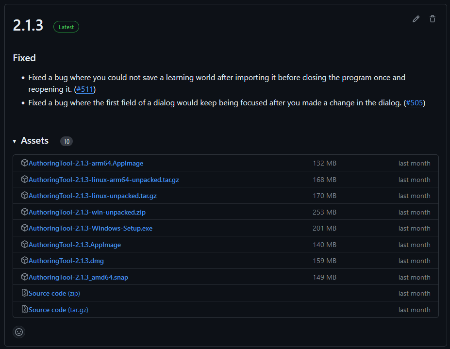Click package icon beside Windows-Setup.exe asset
The height and width of the screenshot is (349, 450).
25,228
